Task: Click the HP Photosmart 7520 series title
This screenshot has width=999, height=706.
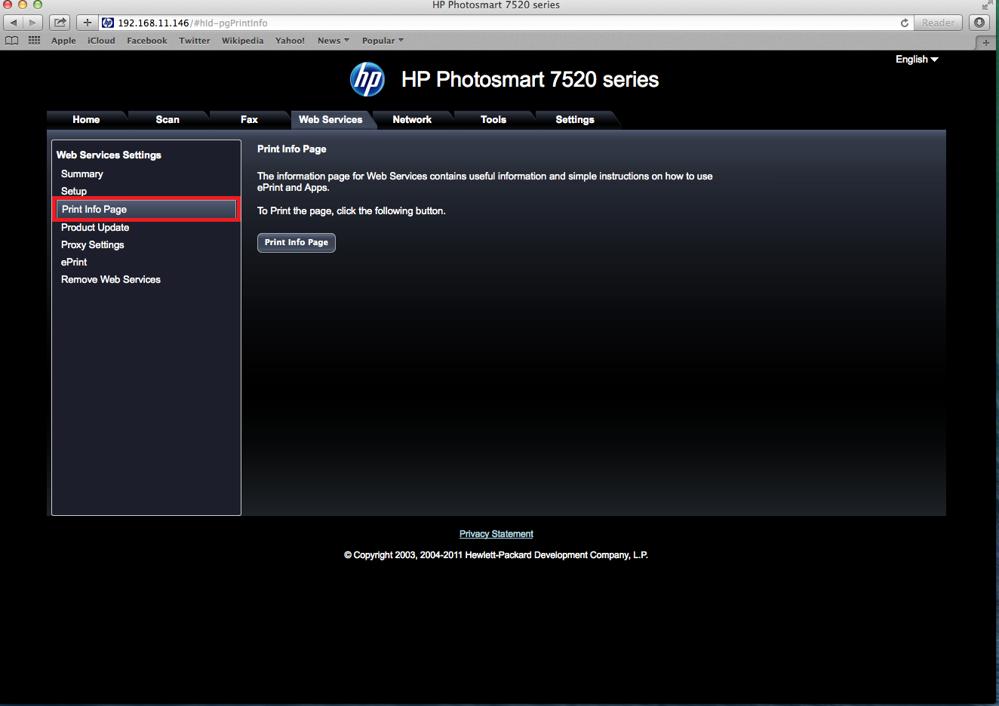Action: click(x=530, y=79)
